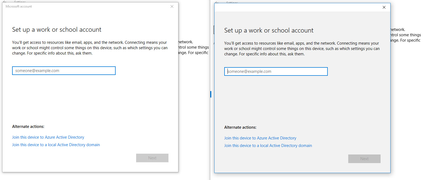Click the Settings back arrow behind right dialog

tap(216, 2)
